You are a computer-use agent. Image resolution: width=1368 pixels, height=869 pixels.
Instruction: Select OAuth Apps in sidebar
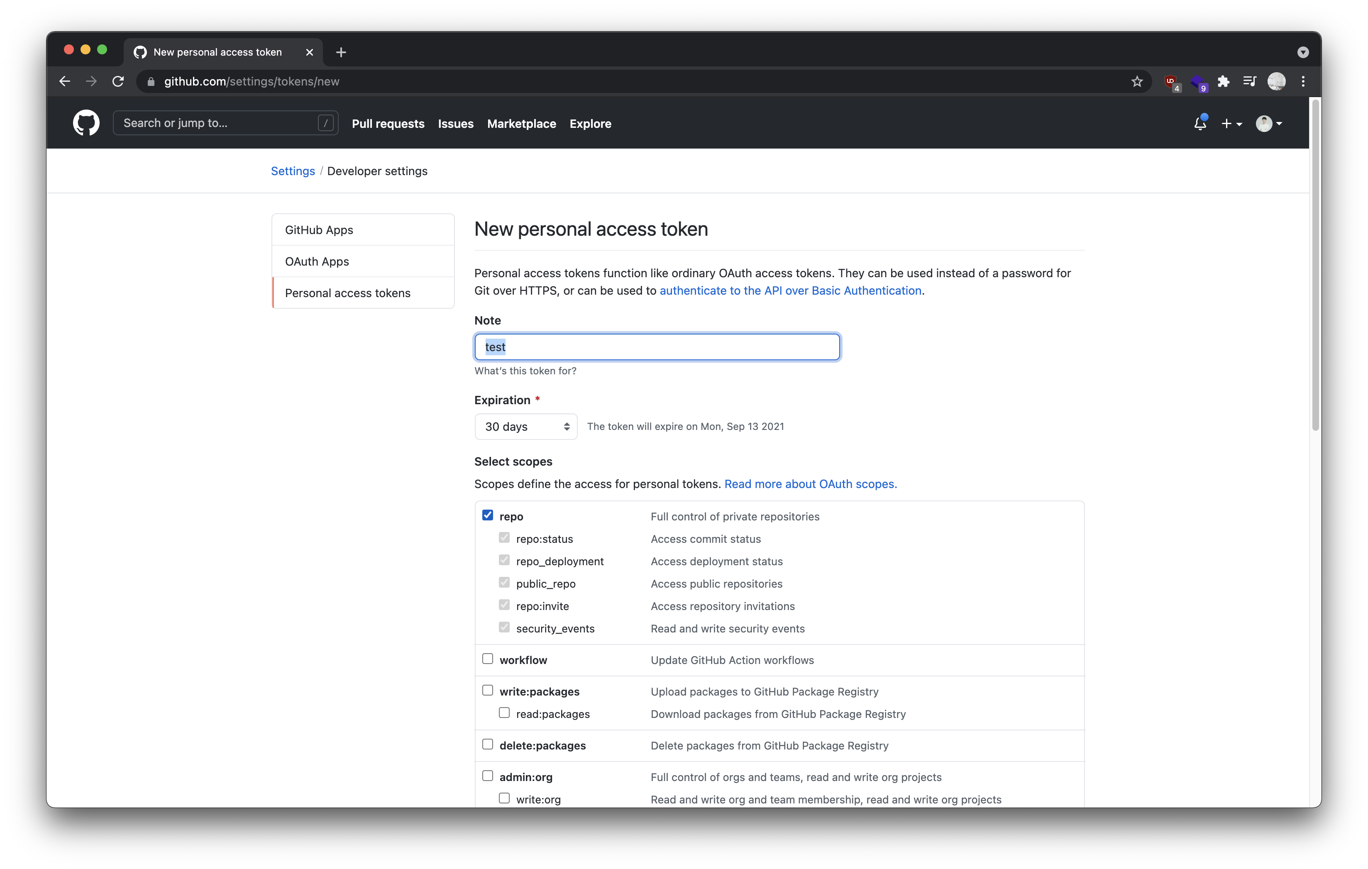317,261
